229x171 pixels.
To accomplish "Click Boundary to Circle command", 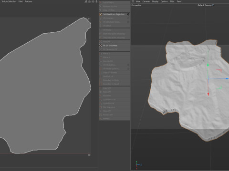I will tap(114, 80).
